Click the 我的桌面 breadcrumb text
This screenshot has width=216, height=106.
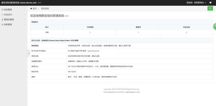click(45, 9)
